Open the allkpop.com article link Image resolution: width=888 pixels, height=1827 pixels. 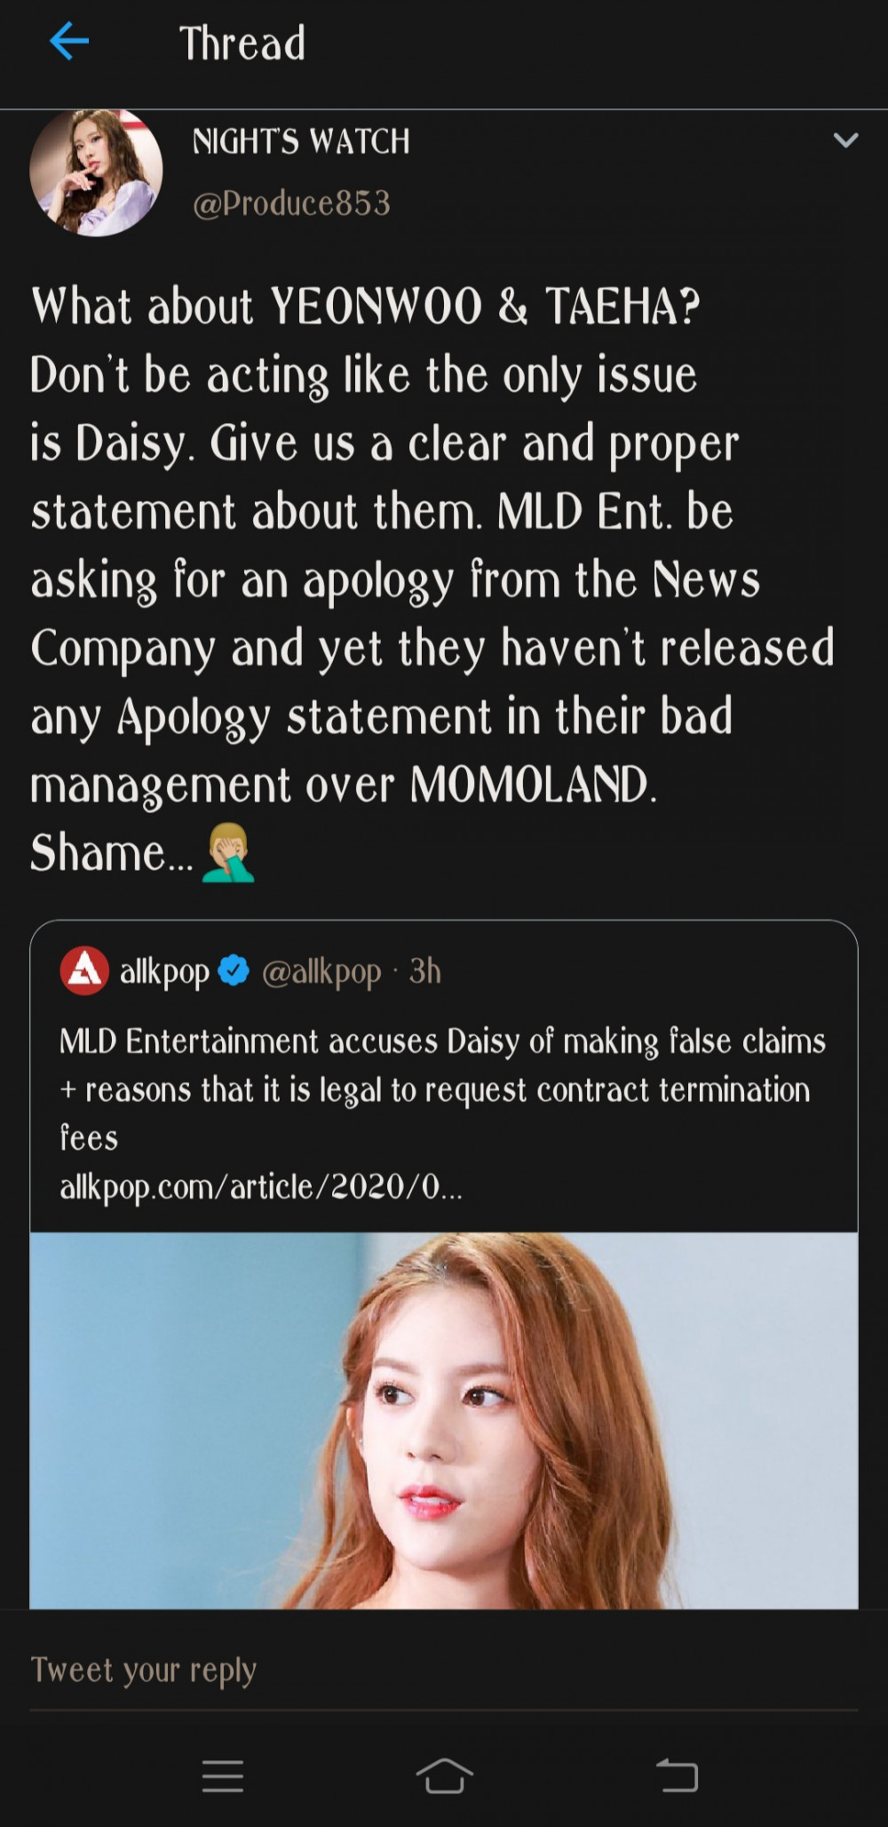[261, 1188]
